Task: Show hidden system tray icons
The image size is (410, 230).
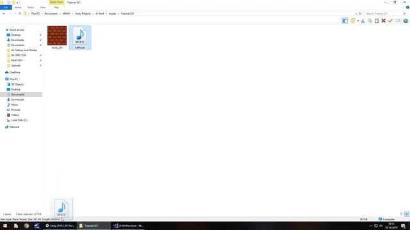Action: (x=370, y=226)
